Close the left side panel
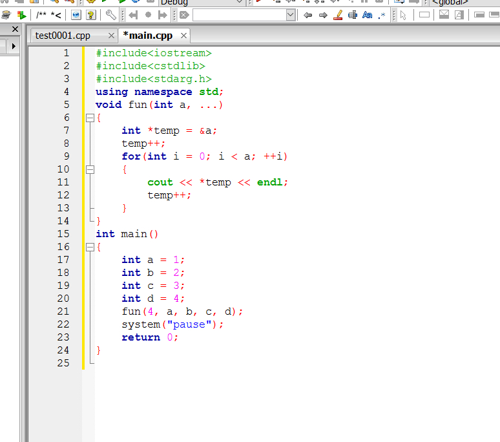The width and height of the screenshot is (500, 442). point(15,30)
